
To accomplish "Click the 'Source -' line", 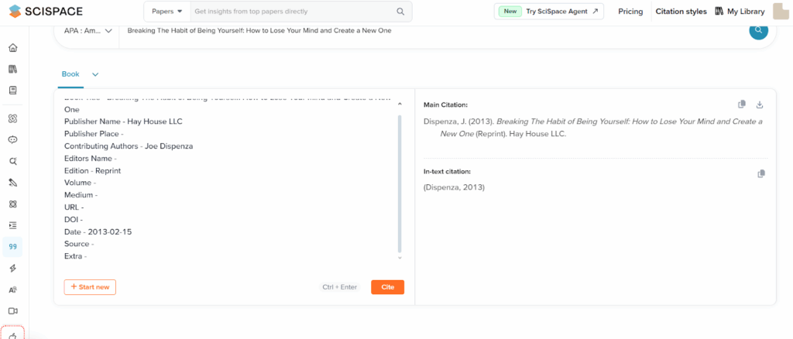I will [x=80, y=244].
